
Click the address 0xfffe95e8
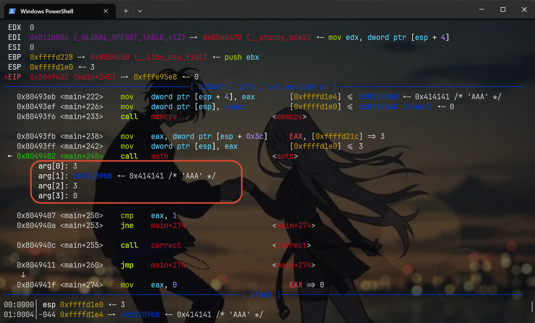pos(155,77)
